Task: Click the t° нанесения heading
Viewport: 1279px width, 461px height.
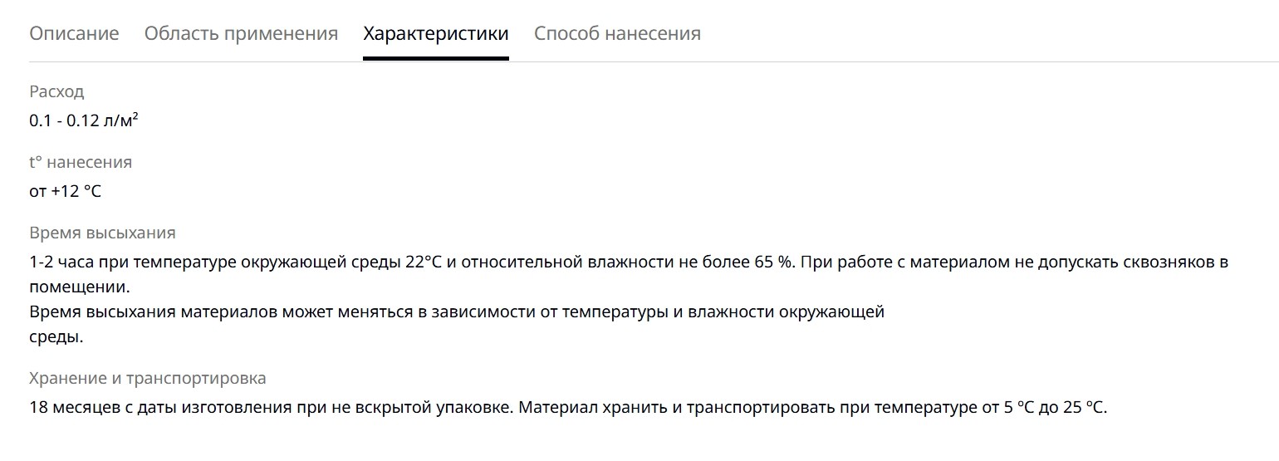Action: pos(81,163)
